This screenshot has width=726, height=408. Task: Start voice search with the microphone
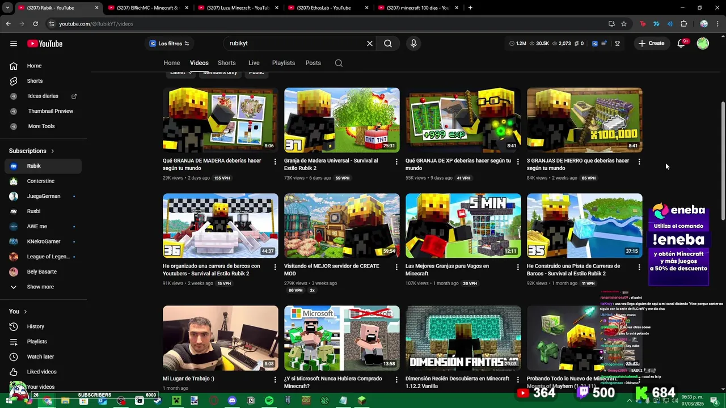tap(413, 43)
